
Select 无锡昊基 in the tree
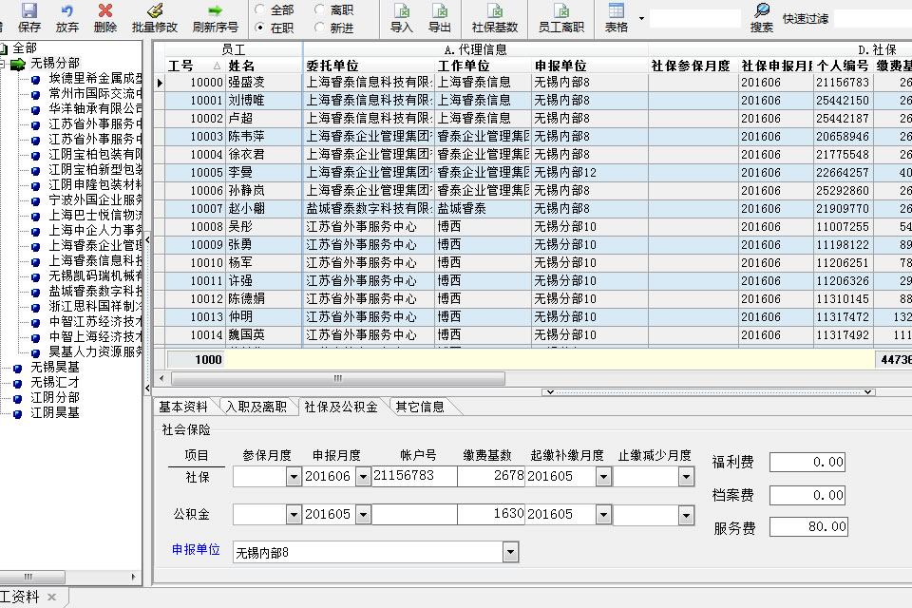(54, 367)
